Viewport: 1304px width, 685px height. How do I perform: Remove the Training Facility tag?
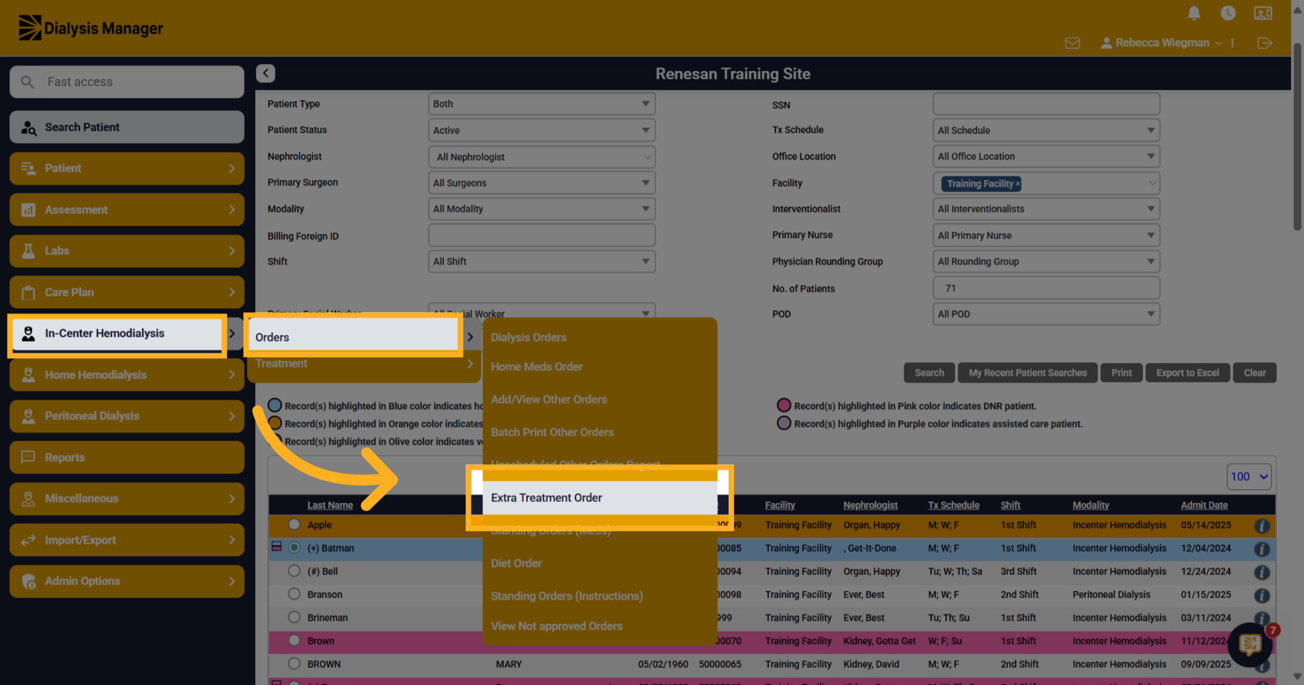(x=1018, y=184)
